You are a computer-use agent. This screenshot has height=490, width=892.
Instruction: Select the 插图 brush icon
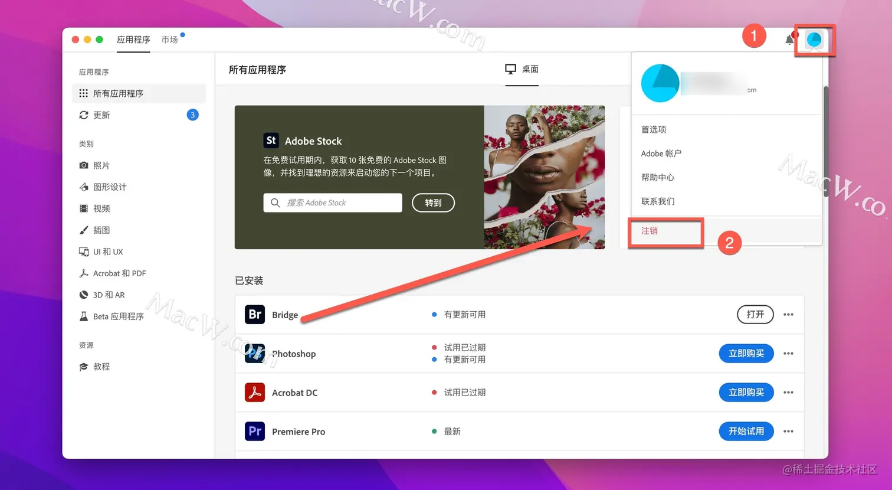click(84, 230)
